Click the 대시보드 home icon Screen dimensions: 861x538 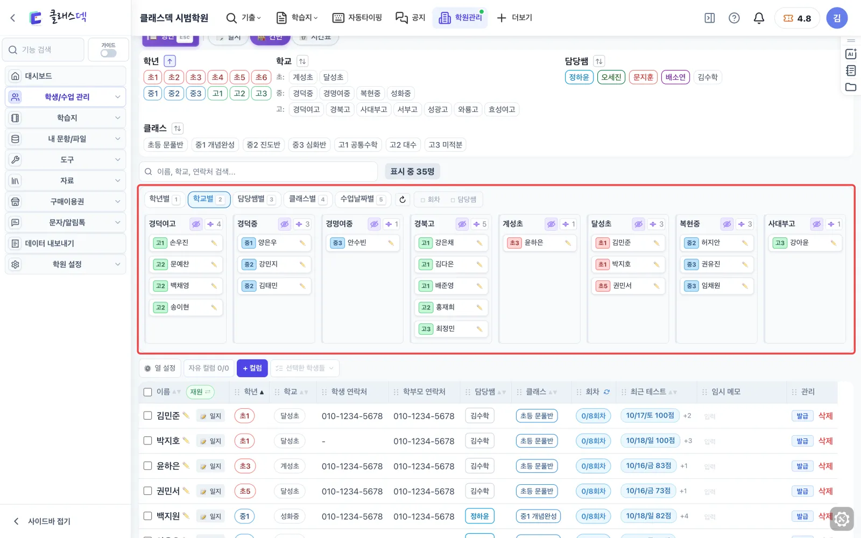click(15, 76)
